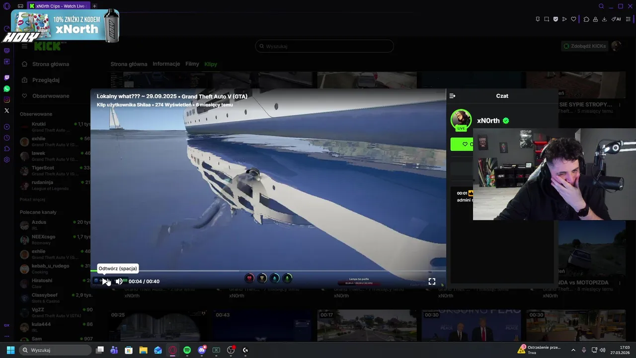The image size is (636, 358).
Task: Open kebab_u_rudego recommended channel
Action: (55, 269)
